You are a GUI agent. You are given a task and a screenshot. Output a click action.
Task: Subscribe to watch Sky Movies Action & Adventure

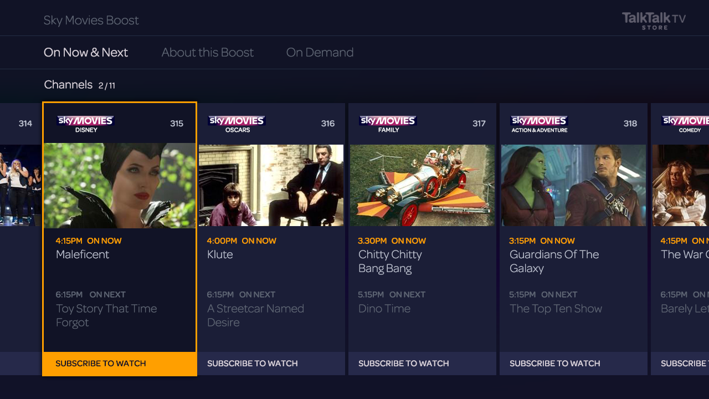point(574,364)
